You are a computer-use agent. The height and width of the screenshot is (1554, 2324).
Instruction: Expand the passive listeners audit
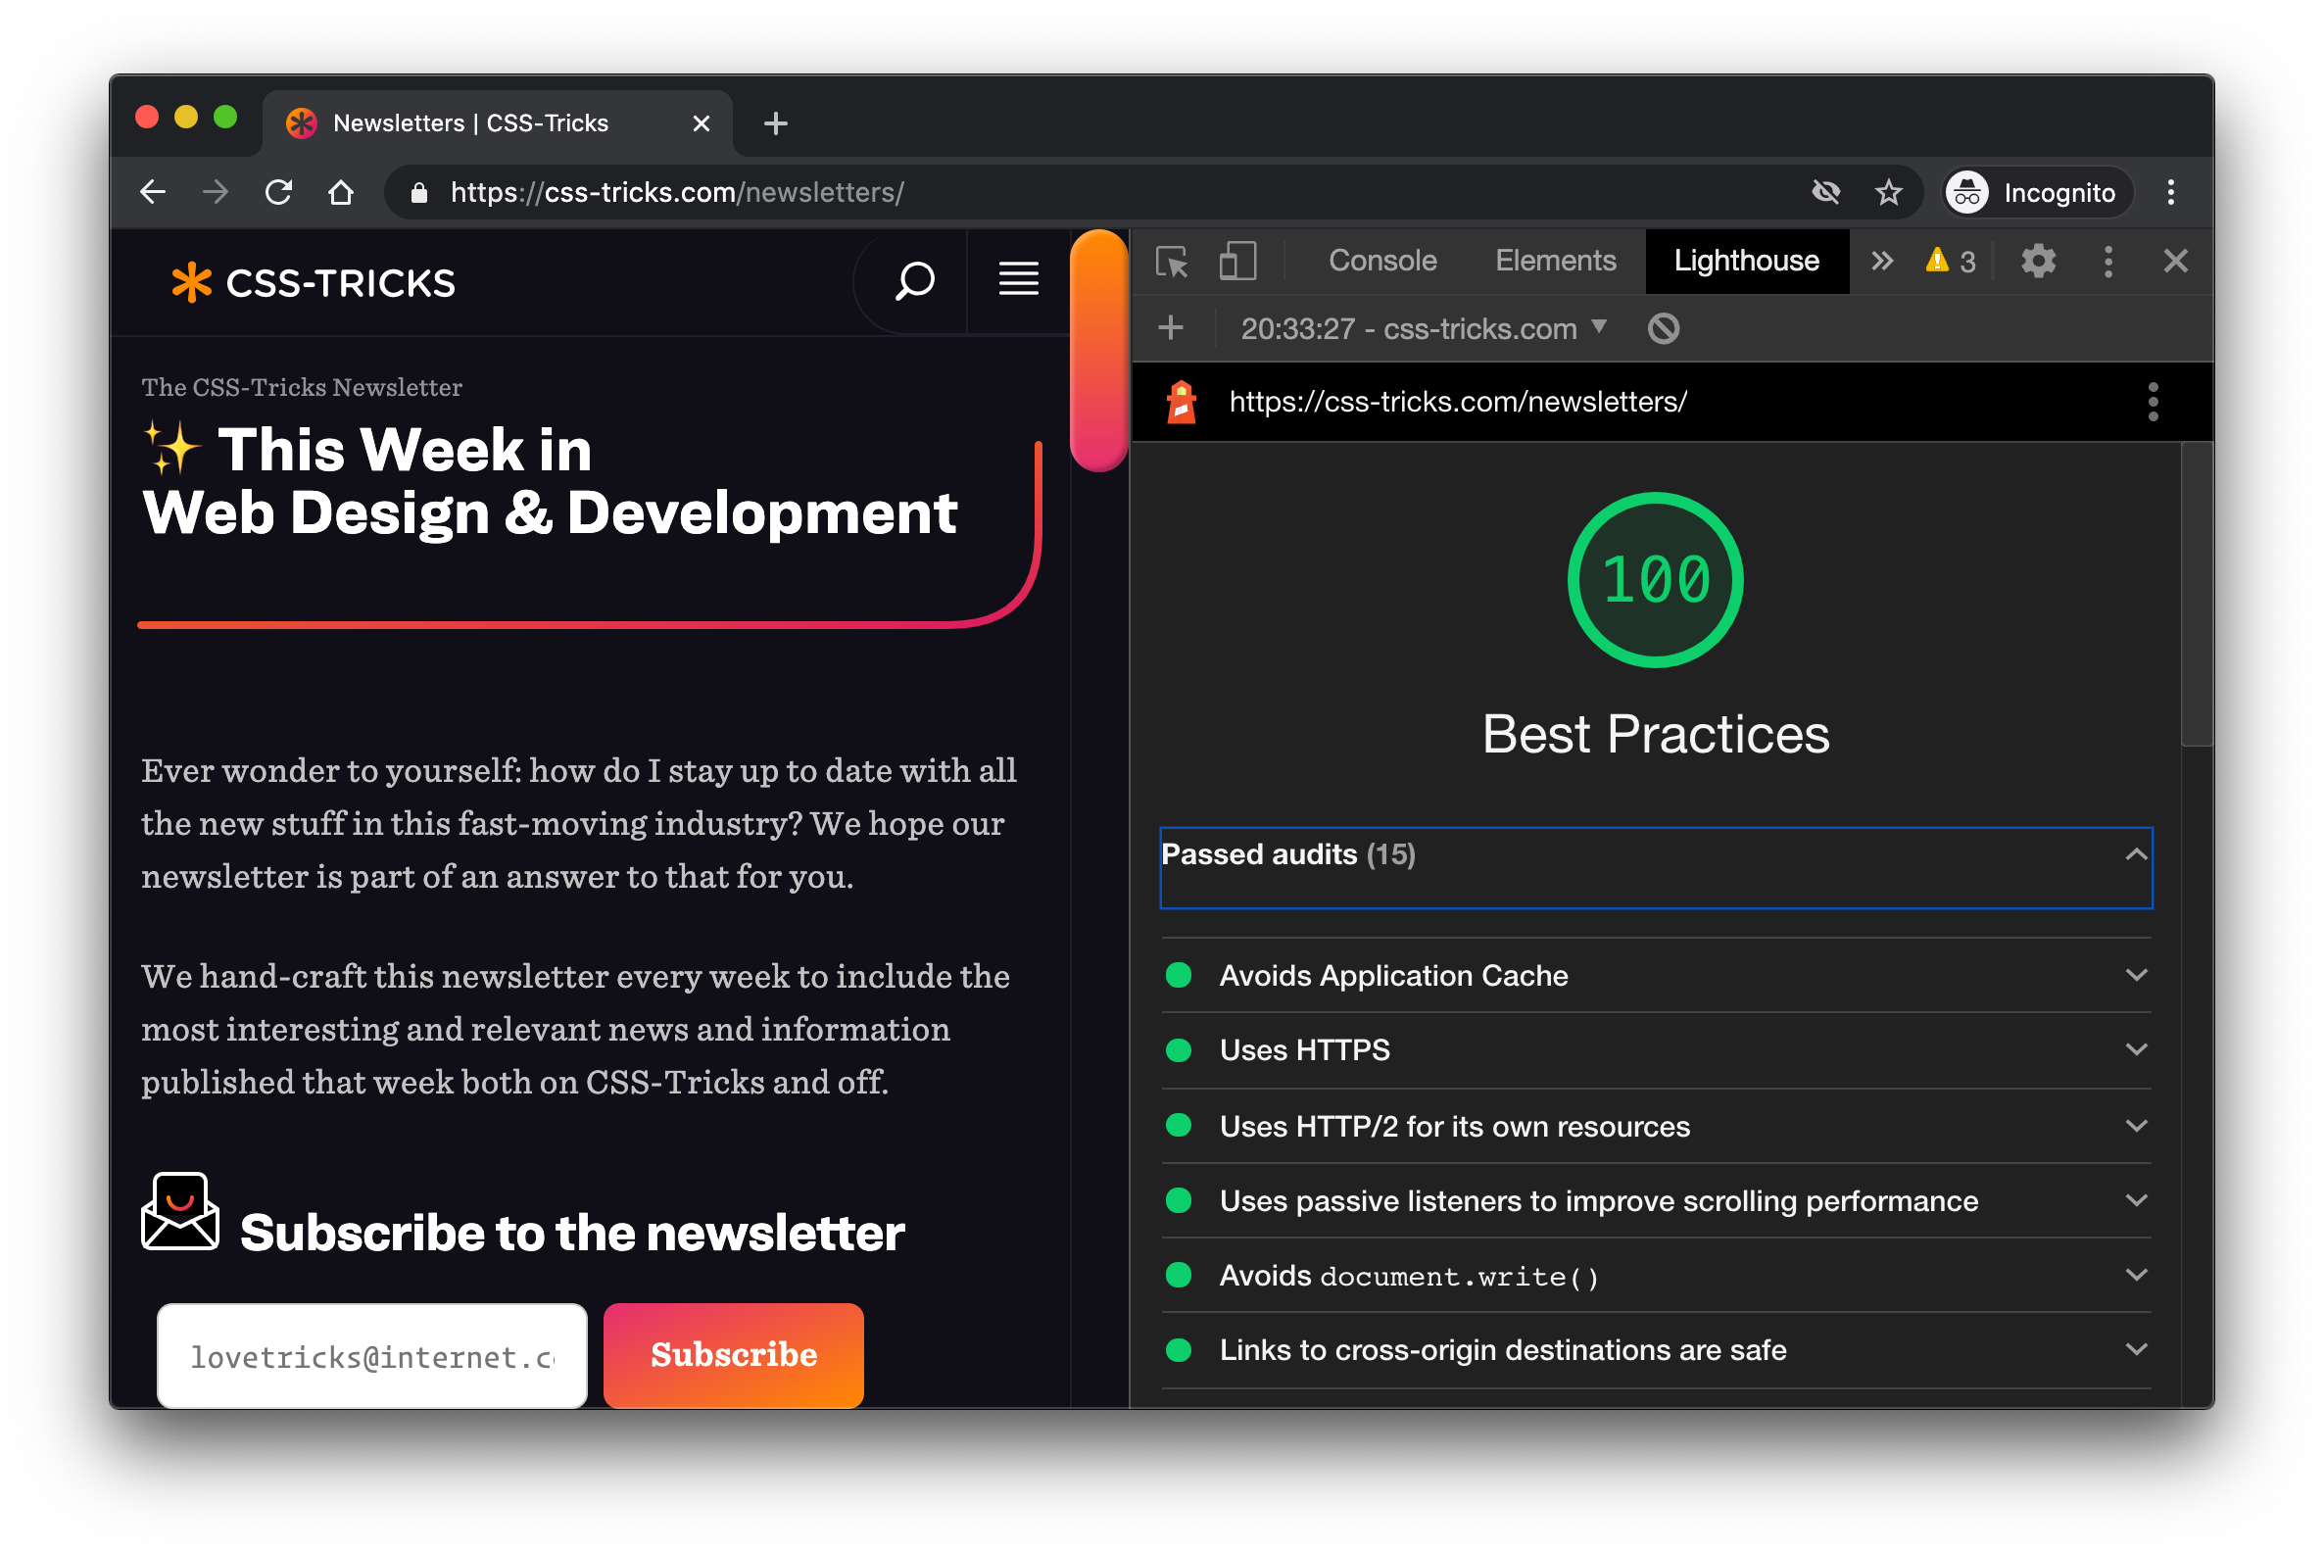pyautogui.click(x=1655, y=1200)
